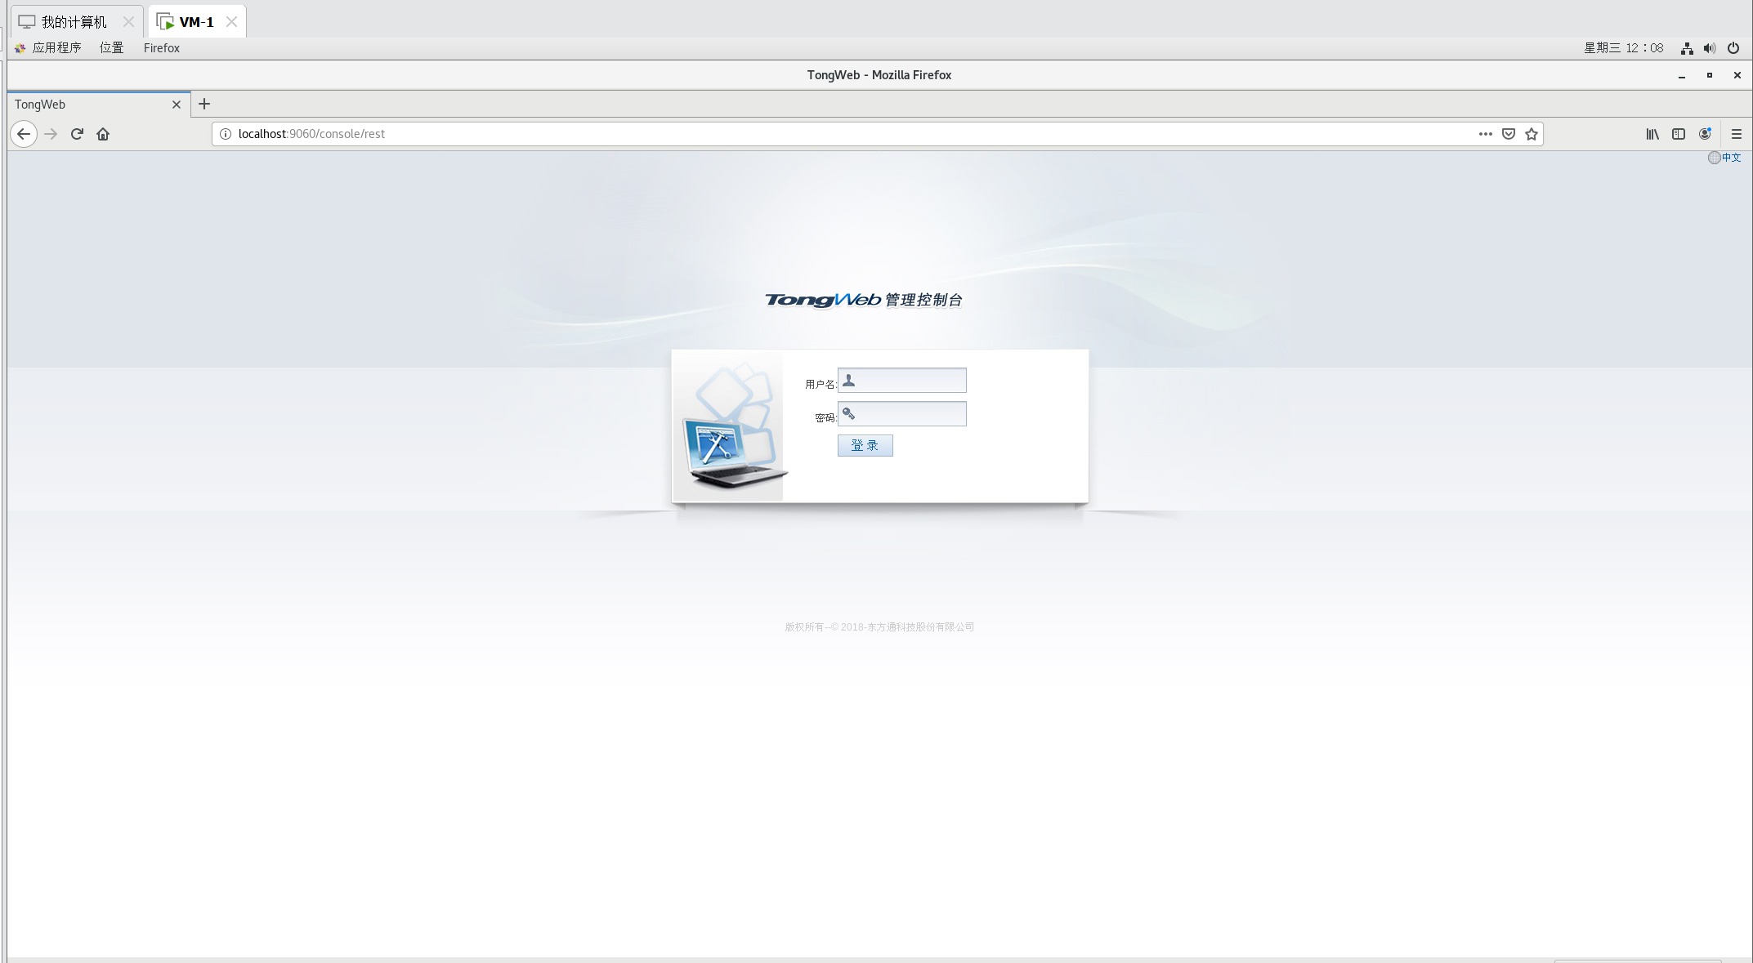Click the 登录 login button

[x=865, y=445]
